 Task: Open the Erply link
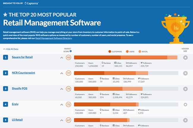pos(15,104)
